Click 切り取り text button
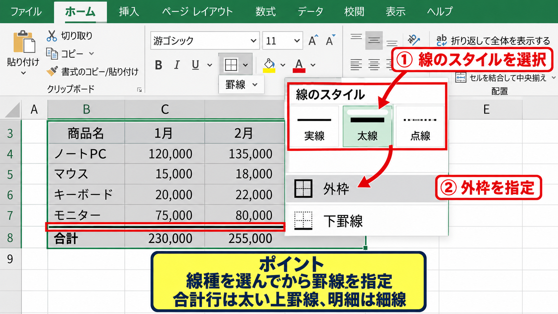 coord(76,36)
